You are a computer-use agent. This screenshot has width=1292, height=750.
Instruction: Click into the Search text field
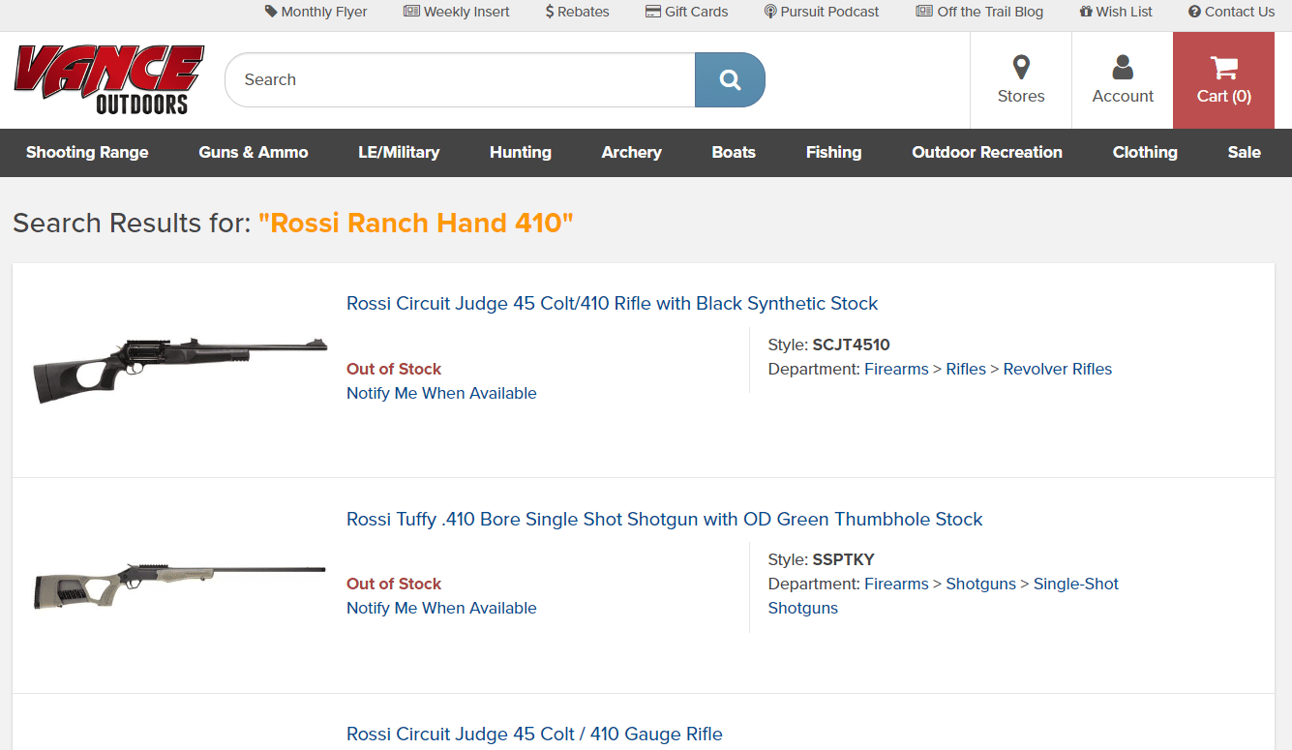click(460, 79)
